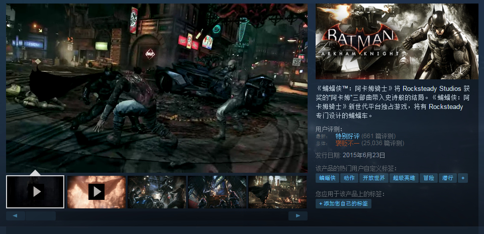The height and width of the screenshot is (234, 484).
Task: Click the 开放世界 tag
Action: click(374, 178)
